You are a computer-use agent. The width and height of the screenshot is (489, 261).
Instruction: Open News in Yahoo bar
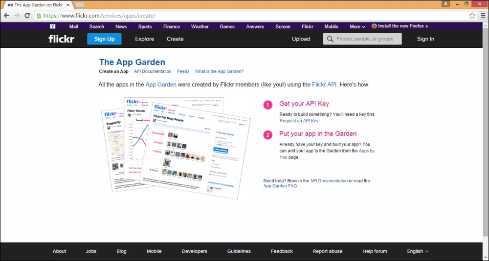(x=121, y=26)
